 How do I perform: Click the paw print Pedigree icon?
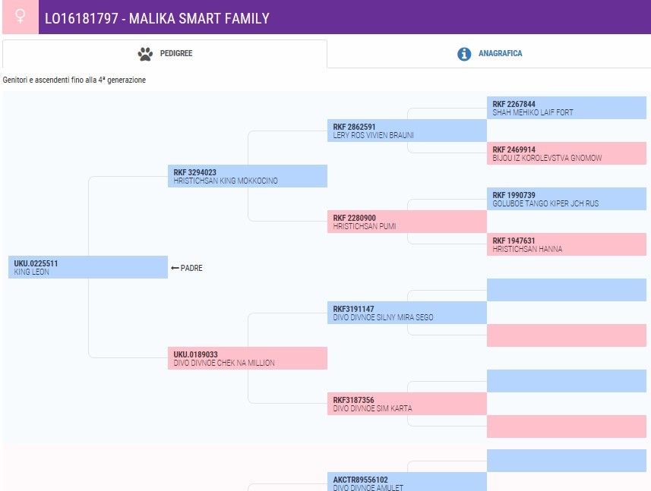[x=145, y=54]
